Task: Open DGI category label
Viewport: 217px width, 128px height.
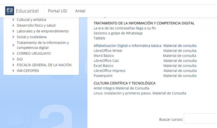Action: pos(20,59)
